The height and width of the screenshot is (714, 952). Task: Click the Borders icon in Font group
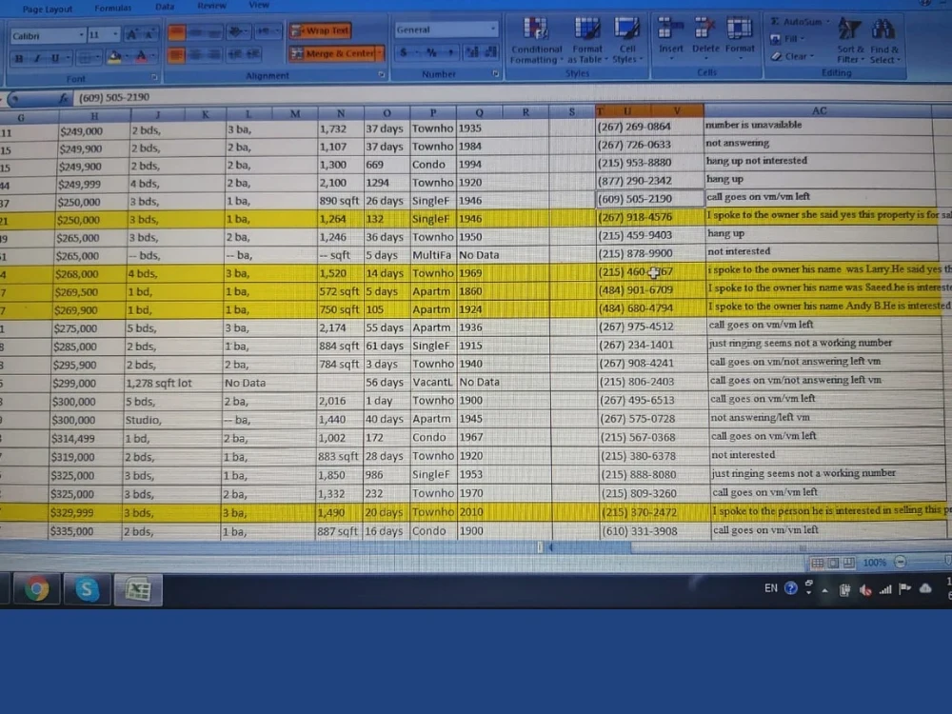click(85, 58)
